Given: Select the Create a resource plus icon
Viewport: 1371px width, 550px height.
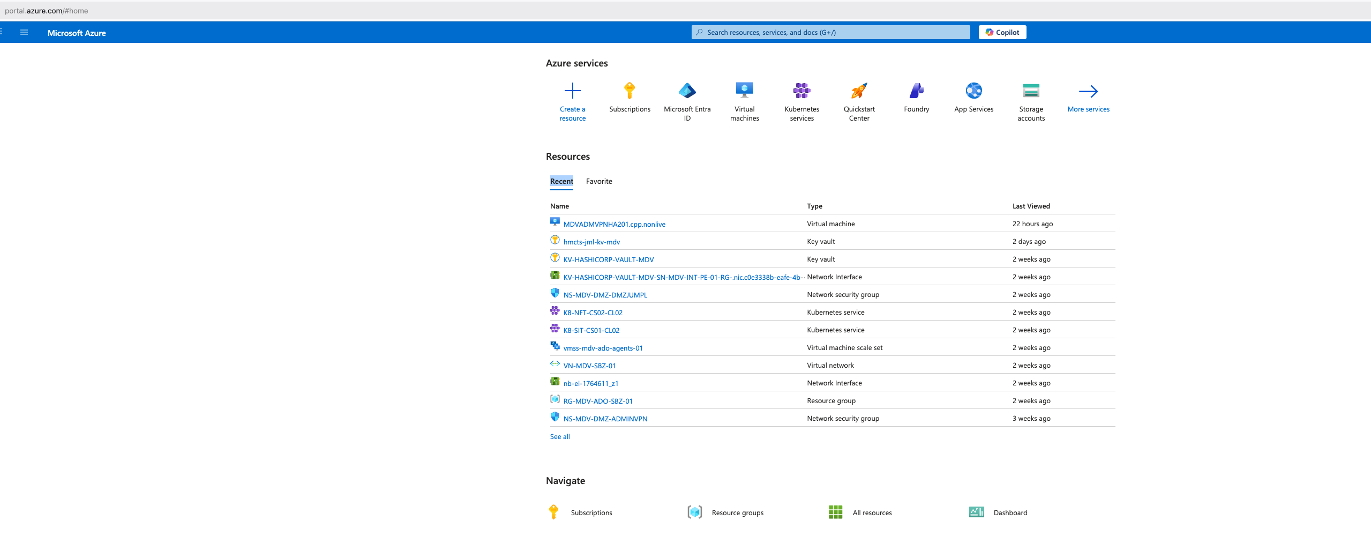Looking at the screenshot, I should point(572,90).
